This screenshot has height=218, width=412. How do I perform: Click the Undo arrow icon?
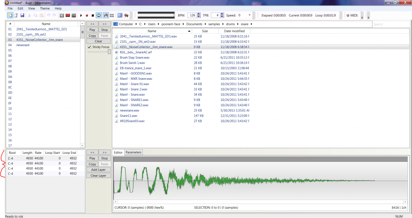click(x=49, y=16)
